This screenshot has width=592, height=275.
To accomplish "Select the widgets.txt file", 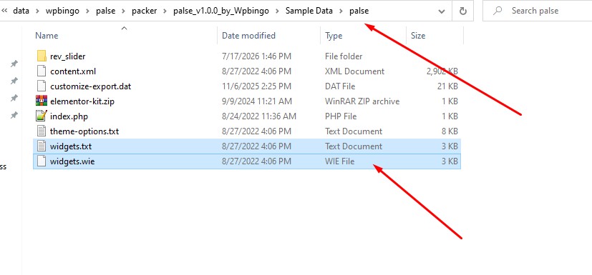I will point(71,146).
